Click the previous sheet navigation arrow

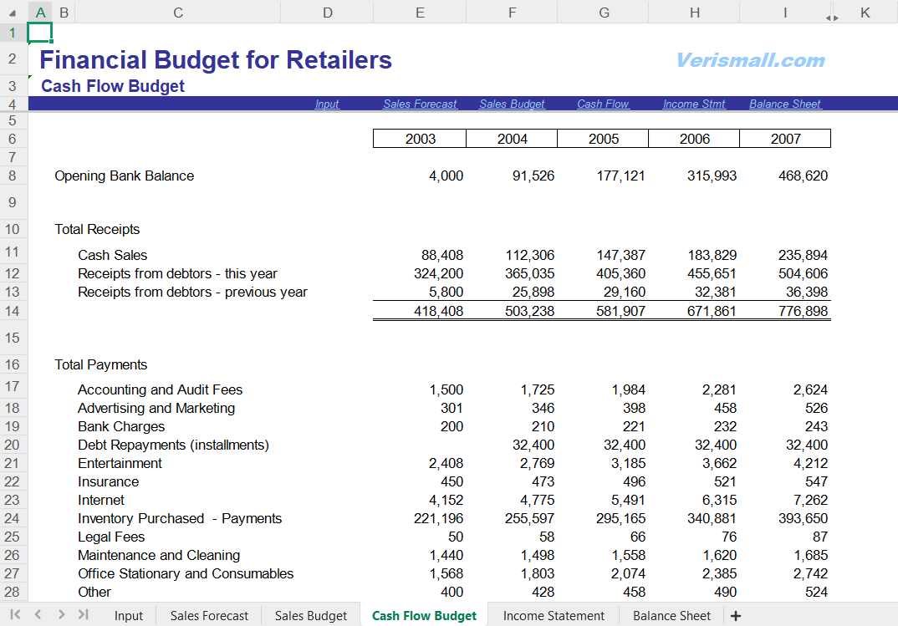[38, 615]
